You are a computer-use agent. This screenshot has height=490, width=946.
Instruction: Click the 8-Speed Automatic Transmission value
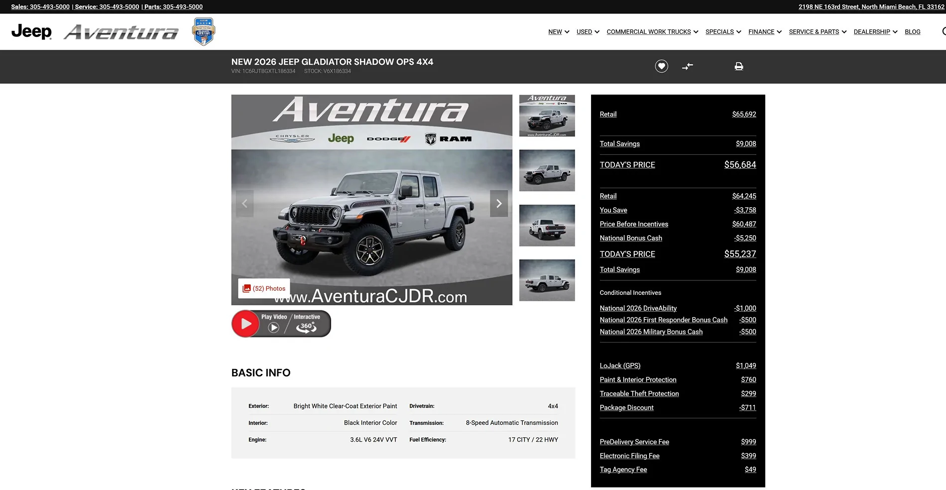click(x=512, y=423)
